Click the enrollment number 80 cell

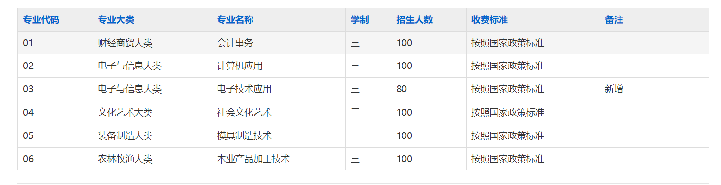(x=429, y=89)
